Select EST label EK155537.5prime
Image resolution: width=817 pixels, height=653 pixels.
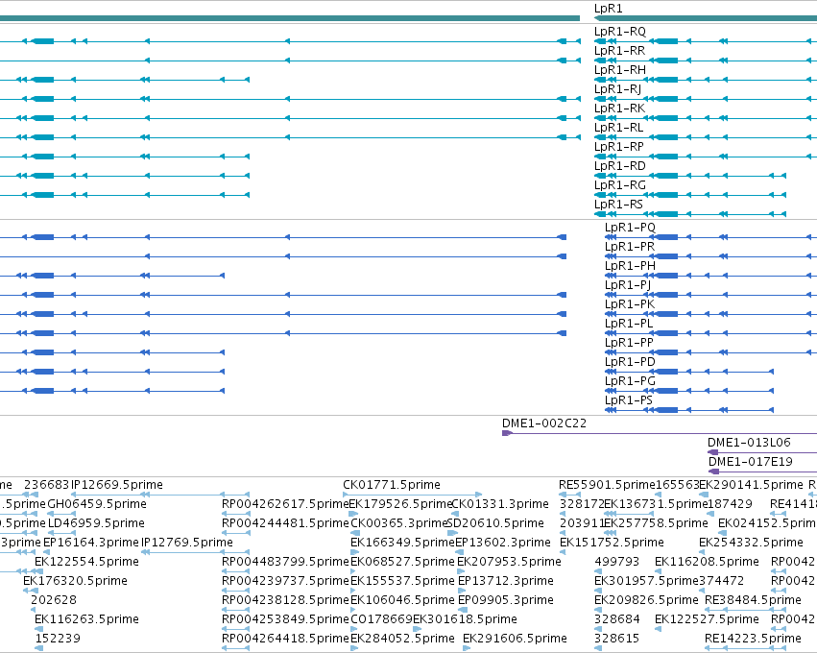pos(403,582)
